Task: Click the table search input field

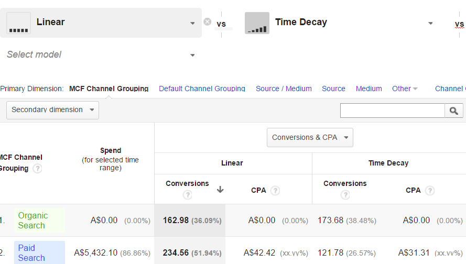Action: 392,111
